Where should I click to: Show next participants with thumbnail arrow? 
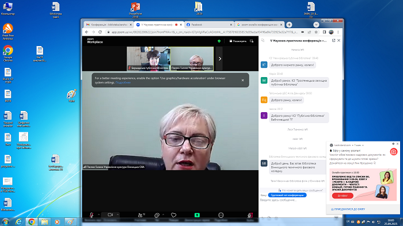(219, 59)
